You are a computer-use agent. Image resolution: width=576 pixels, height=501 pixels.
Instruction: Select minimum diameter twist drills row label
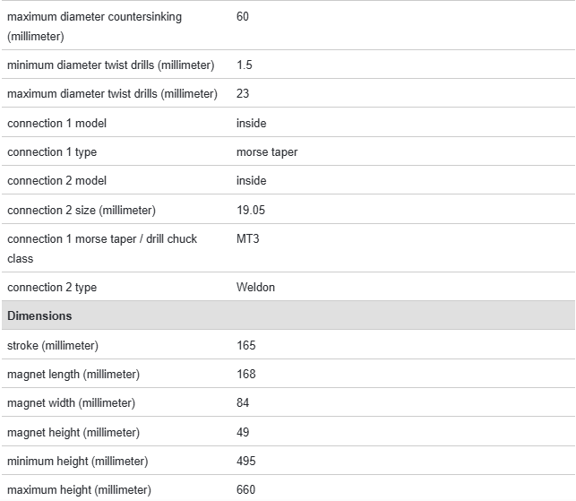click(110, 65)
